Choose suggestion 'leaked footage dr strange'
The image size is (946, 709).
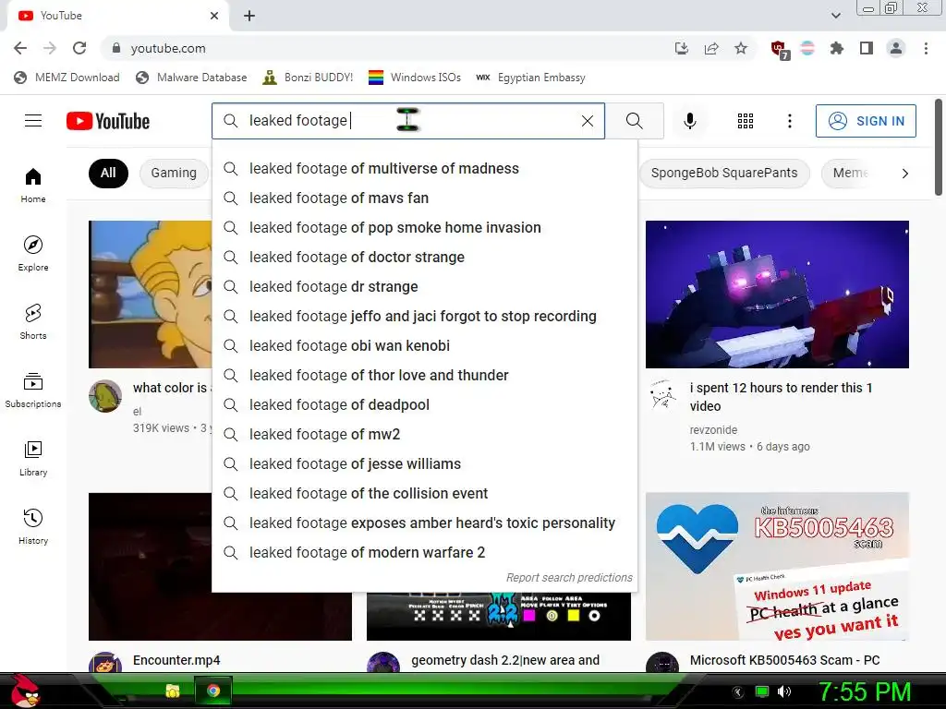pos(425,287)
